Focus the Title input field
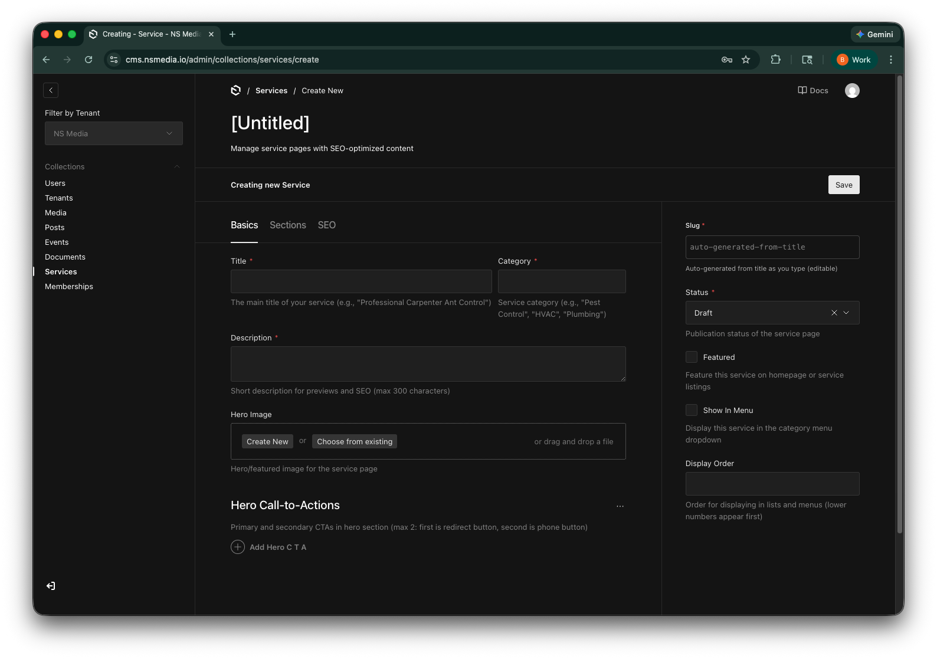937x659 pixels. tap(361, 281)
